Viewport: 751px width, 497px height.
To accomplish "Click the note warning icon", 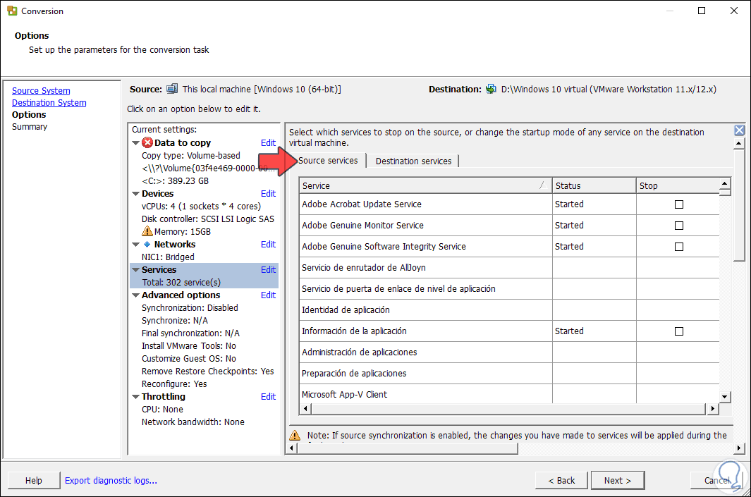I will click(295, 436).
